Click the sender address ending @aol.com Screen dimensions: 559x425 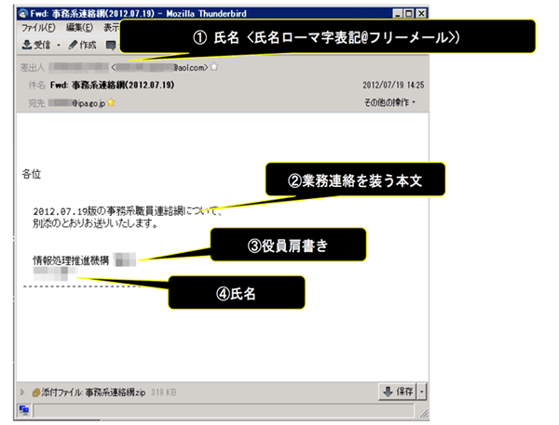click(x=159, y=67)
